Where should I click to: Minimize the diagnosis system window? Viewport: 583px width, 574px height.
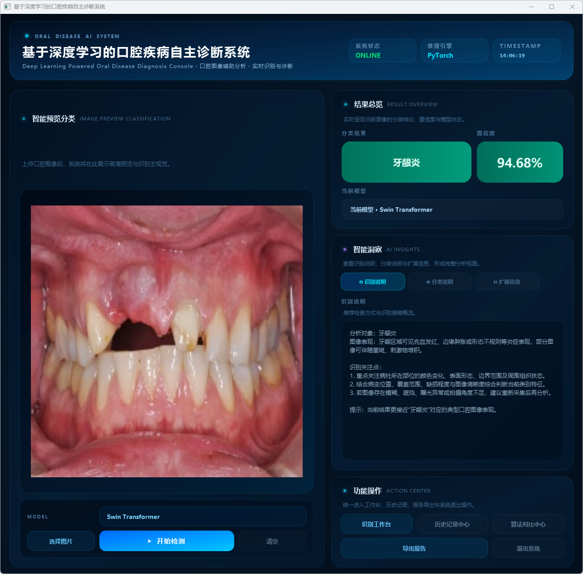click(532, 7)
